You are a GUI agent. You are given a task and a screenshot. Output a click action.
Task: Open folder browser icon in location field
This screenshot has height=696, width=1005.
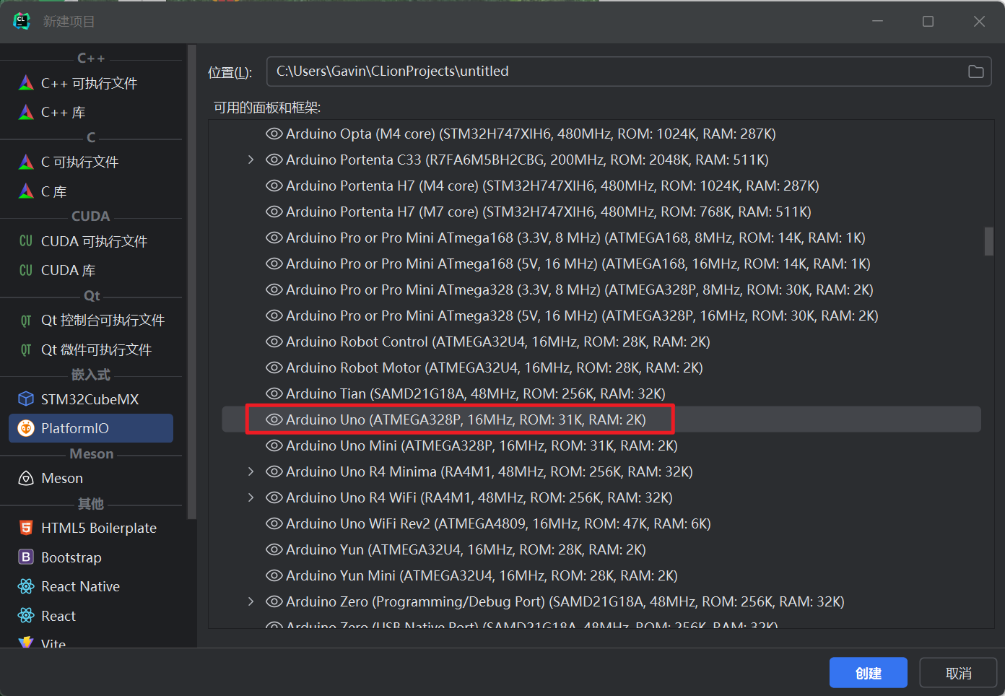click(x=975, y=71)
